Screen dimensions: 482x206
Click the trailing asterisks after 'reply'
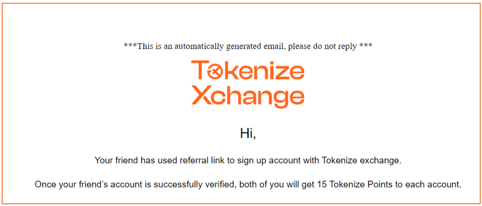[x=366, y=46]
